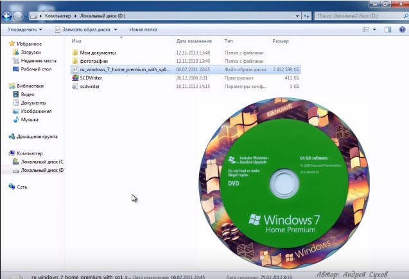The image size is (409, 279).
Task: Sort by the Имя column header
Action: pos(76,41)
